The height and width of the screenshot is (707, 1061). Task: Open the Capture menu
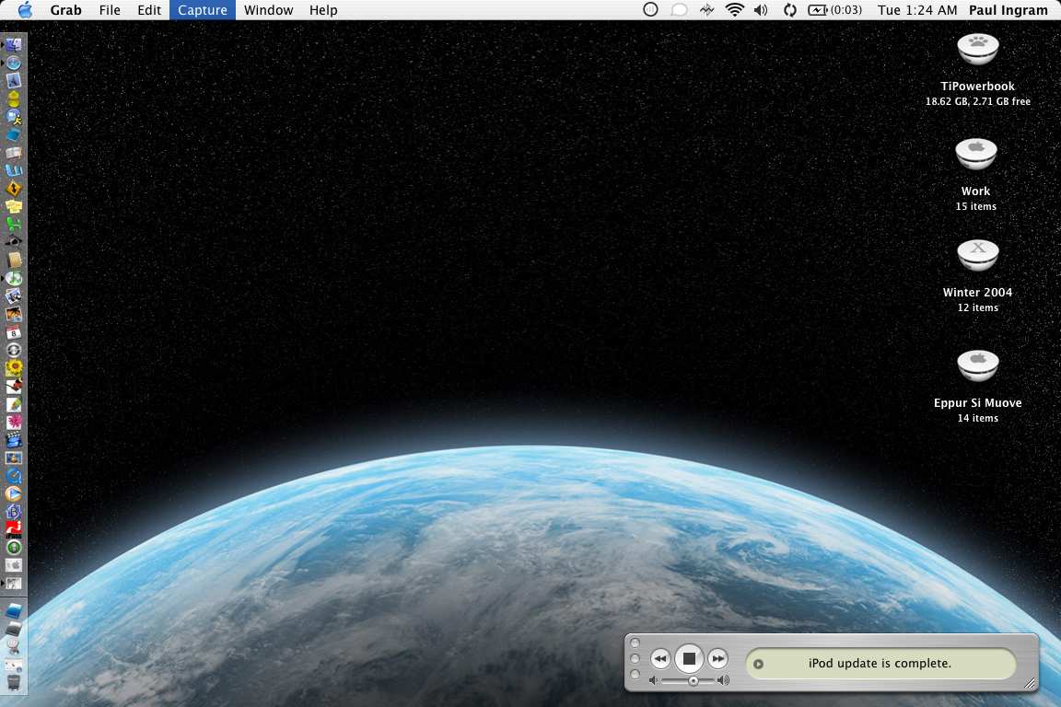(203, 10)
